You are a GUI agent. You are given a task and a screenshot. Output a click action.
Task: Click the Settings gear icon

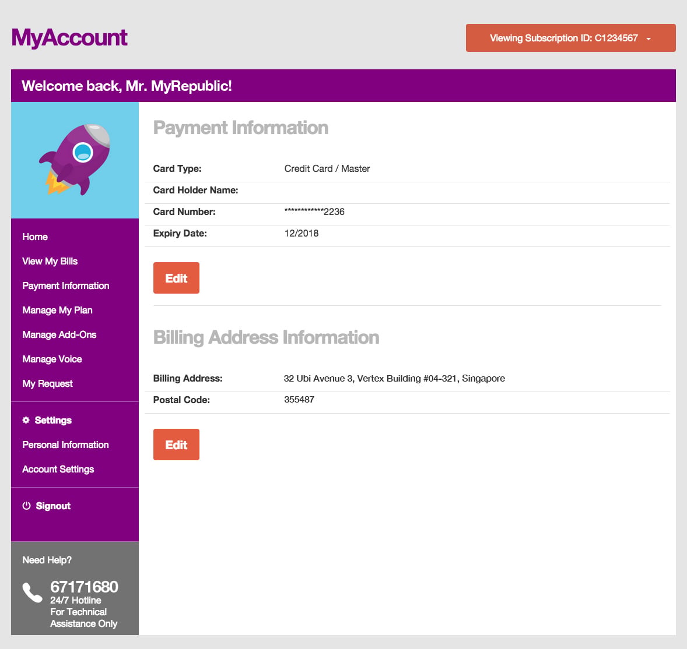point(26,420)
